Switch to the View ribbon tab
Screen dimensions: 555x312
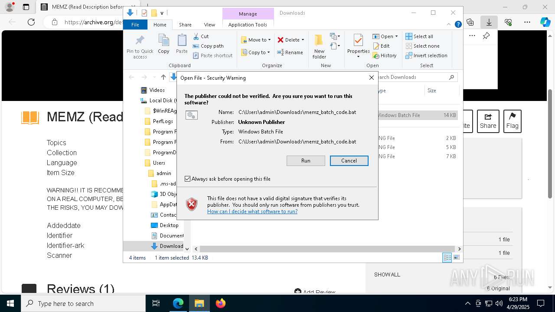209,25
